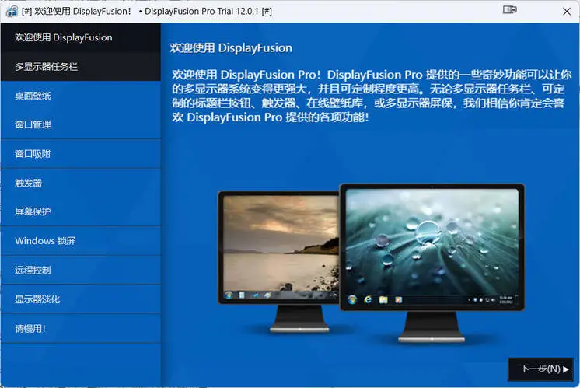Click the right monitor with water droplets wallpaper
Image resolution: width=580 pixels, height=388 pixels.
pyautogui.click(x=432, y=241)
